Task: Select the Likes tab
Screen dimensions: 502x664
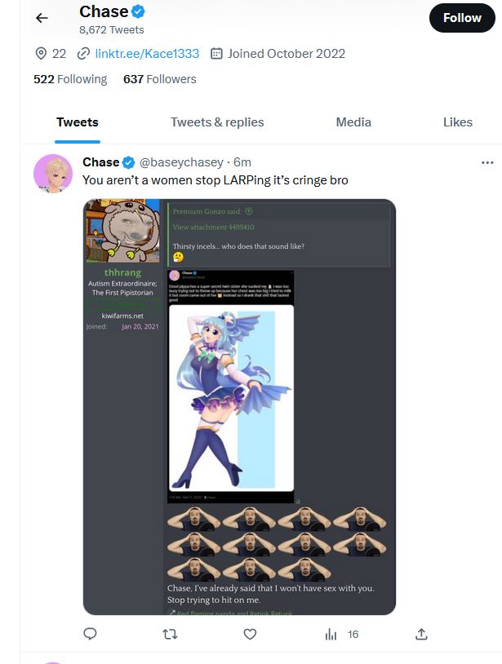Action: coord(458,122)
